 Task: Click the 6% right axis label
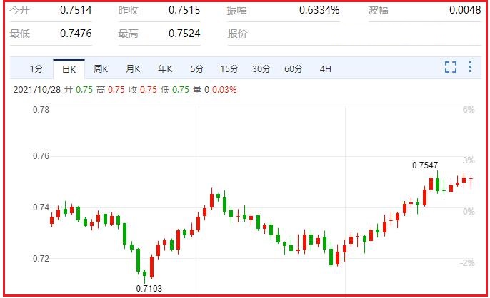(x=469, y=110)
